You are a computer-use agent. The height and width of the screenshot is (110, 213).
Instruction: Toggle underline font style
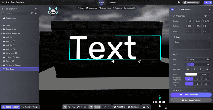pos(201,69)
